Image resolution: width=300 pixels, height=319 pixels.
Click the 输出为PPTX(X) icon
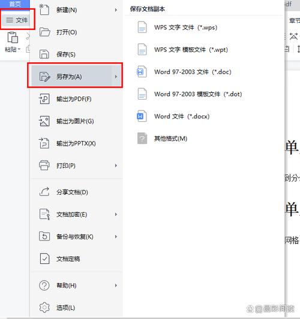coord(44,143)
